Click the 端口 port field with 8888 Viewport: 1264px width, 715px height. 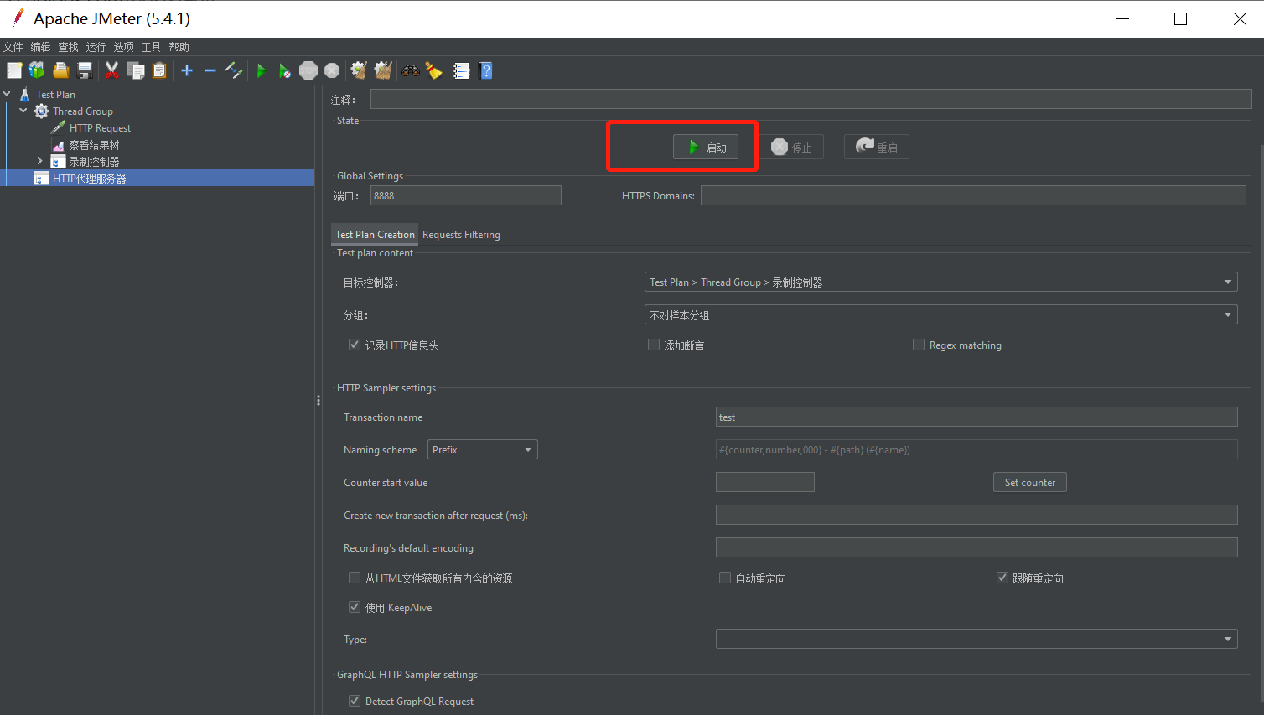pos(466,195)
